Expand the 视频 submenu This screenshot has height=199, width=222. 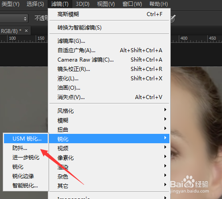(110, 148)
